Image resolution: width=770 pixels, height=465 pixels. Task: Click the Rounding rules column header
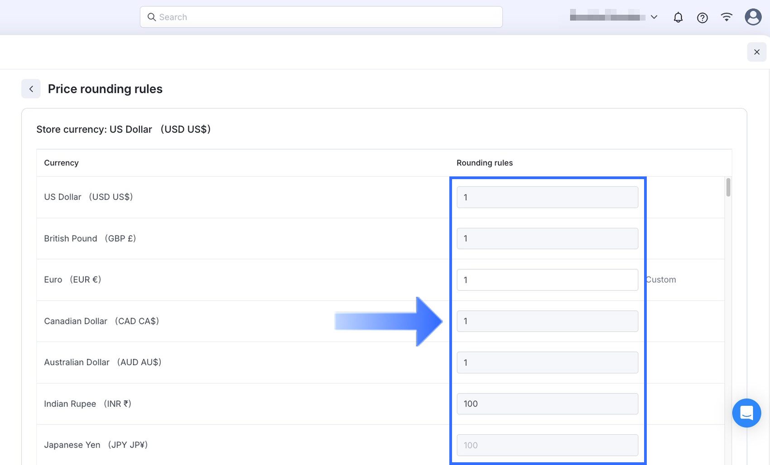(484, 163)
